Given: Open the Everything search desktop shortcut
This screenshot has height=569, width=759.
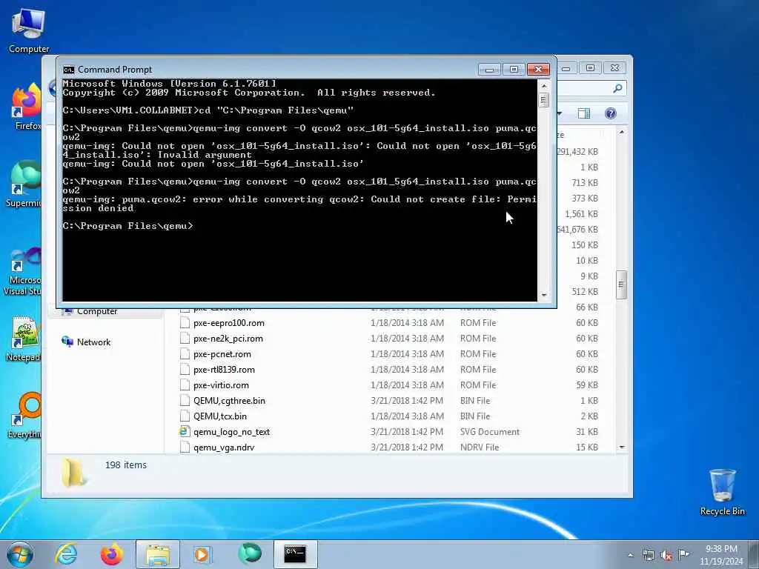Looking at the screenshot, I should (x=25, y=415).
